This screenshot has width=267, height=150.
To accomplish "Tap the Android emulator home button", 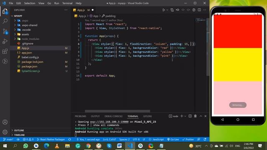I will (238, 120).
